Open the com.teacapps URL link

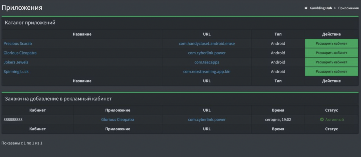207,62
